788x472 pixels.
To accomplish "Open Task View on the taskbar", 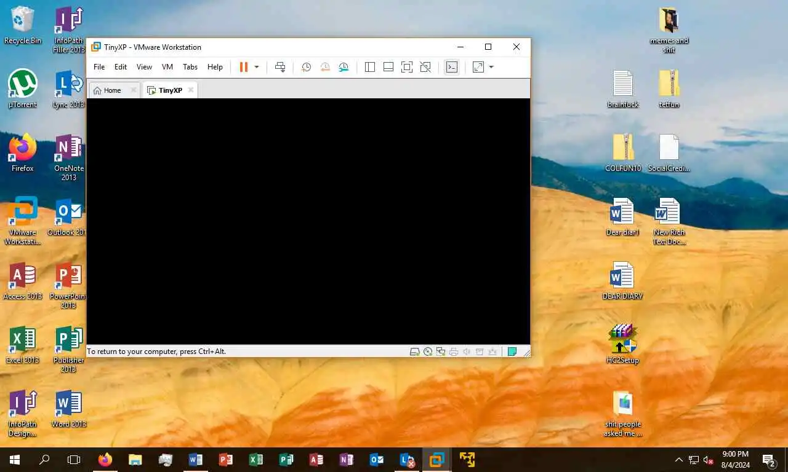I will (74, 460).
